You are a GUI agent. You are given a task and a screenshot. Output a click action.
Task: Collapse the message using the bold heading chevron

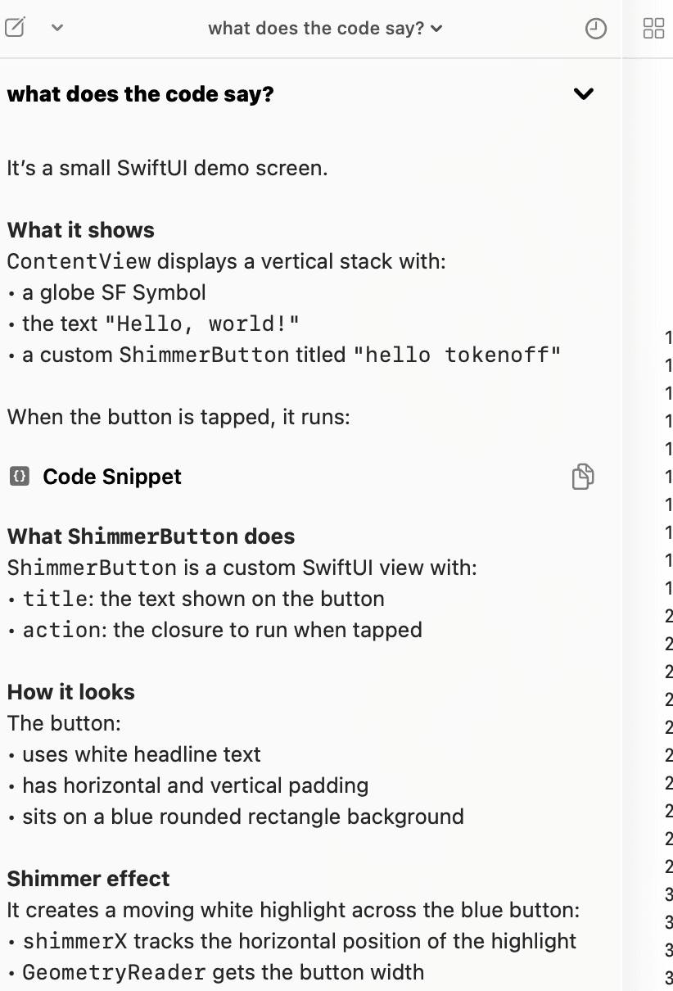[x=583, y=94]
